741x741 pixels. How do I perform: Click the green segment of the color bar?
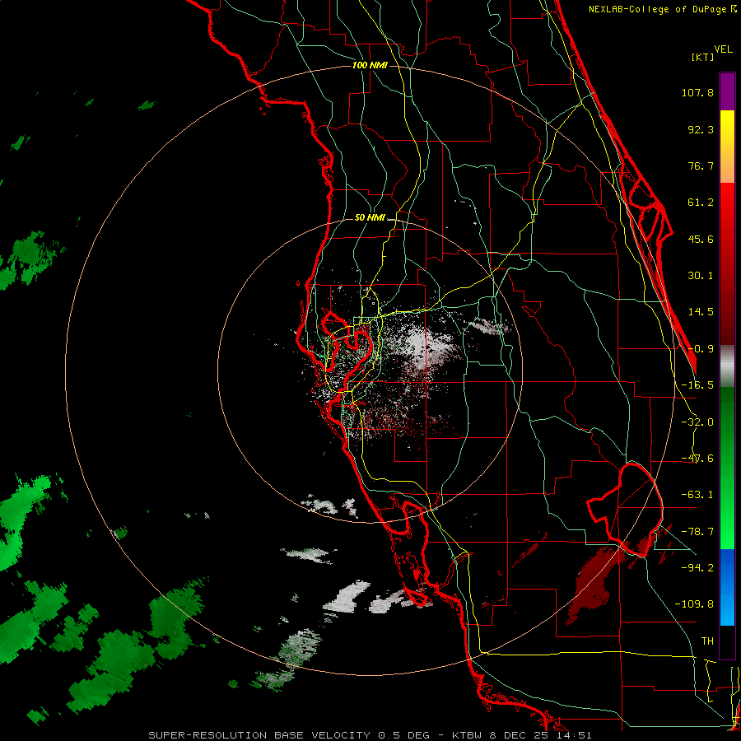[727, 468]
